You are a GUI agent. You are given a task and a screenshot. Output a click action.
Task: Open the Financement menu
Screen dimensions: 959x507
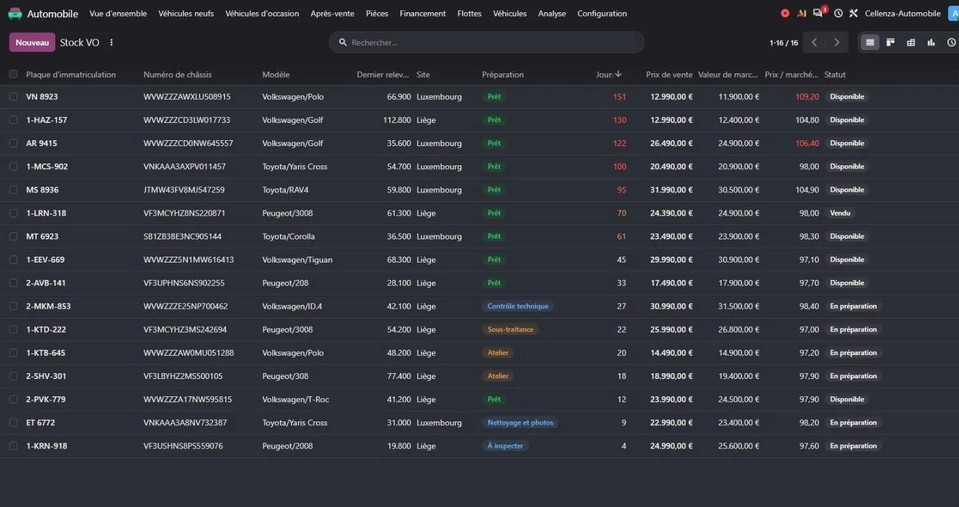click(x=423, y=14)
